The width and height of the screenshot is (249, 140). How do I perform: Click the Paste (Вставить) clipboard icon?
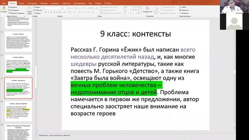(4, 8)
